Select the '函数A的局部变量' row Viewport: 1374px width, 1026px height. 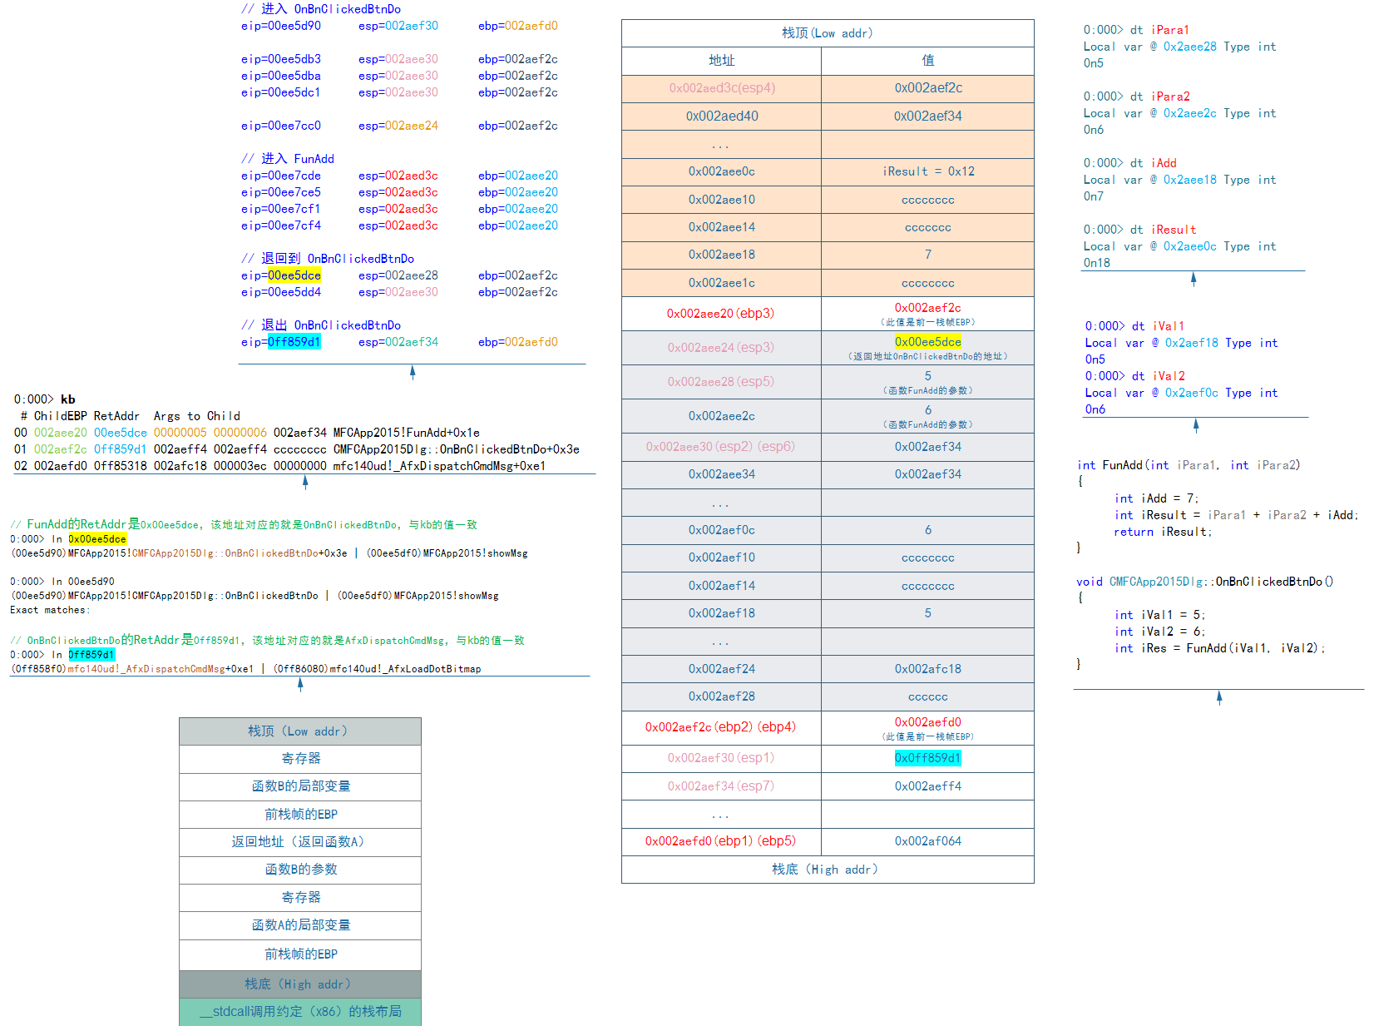[x=300, y=925]
